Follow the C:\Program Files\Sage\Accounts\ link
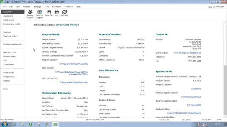The height and width of the screenshot is (127, 227). click(x=73, y=64)
